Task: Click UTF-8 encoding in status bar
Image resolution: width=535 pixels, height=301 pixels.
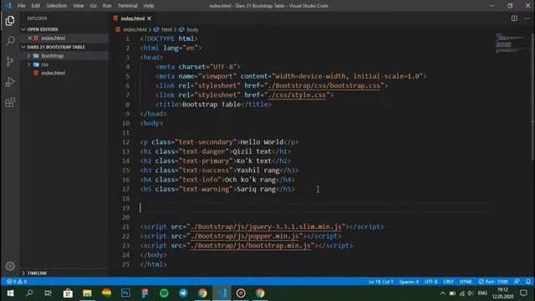Action: tap(431, 282)
